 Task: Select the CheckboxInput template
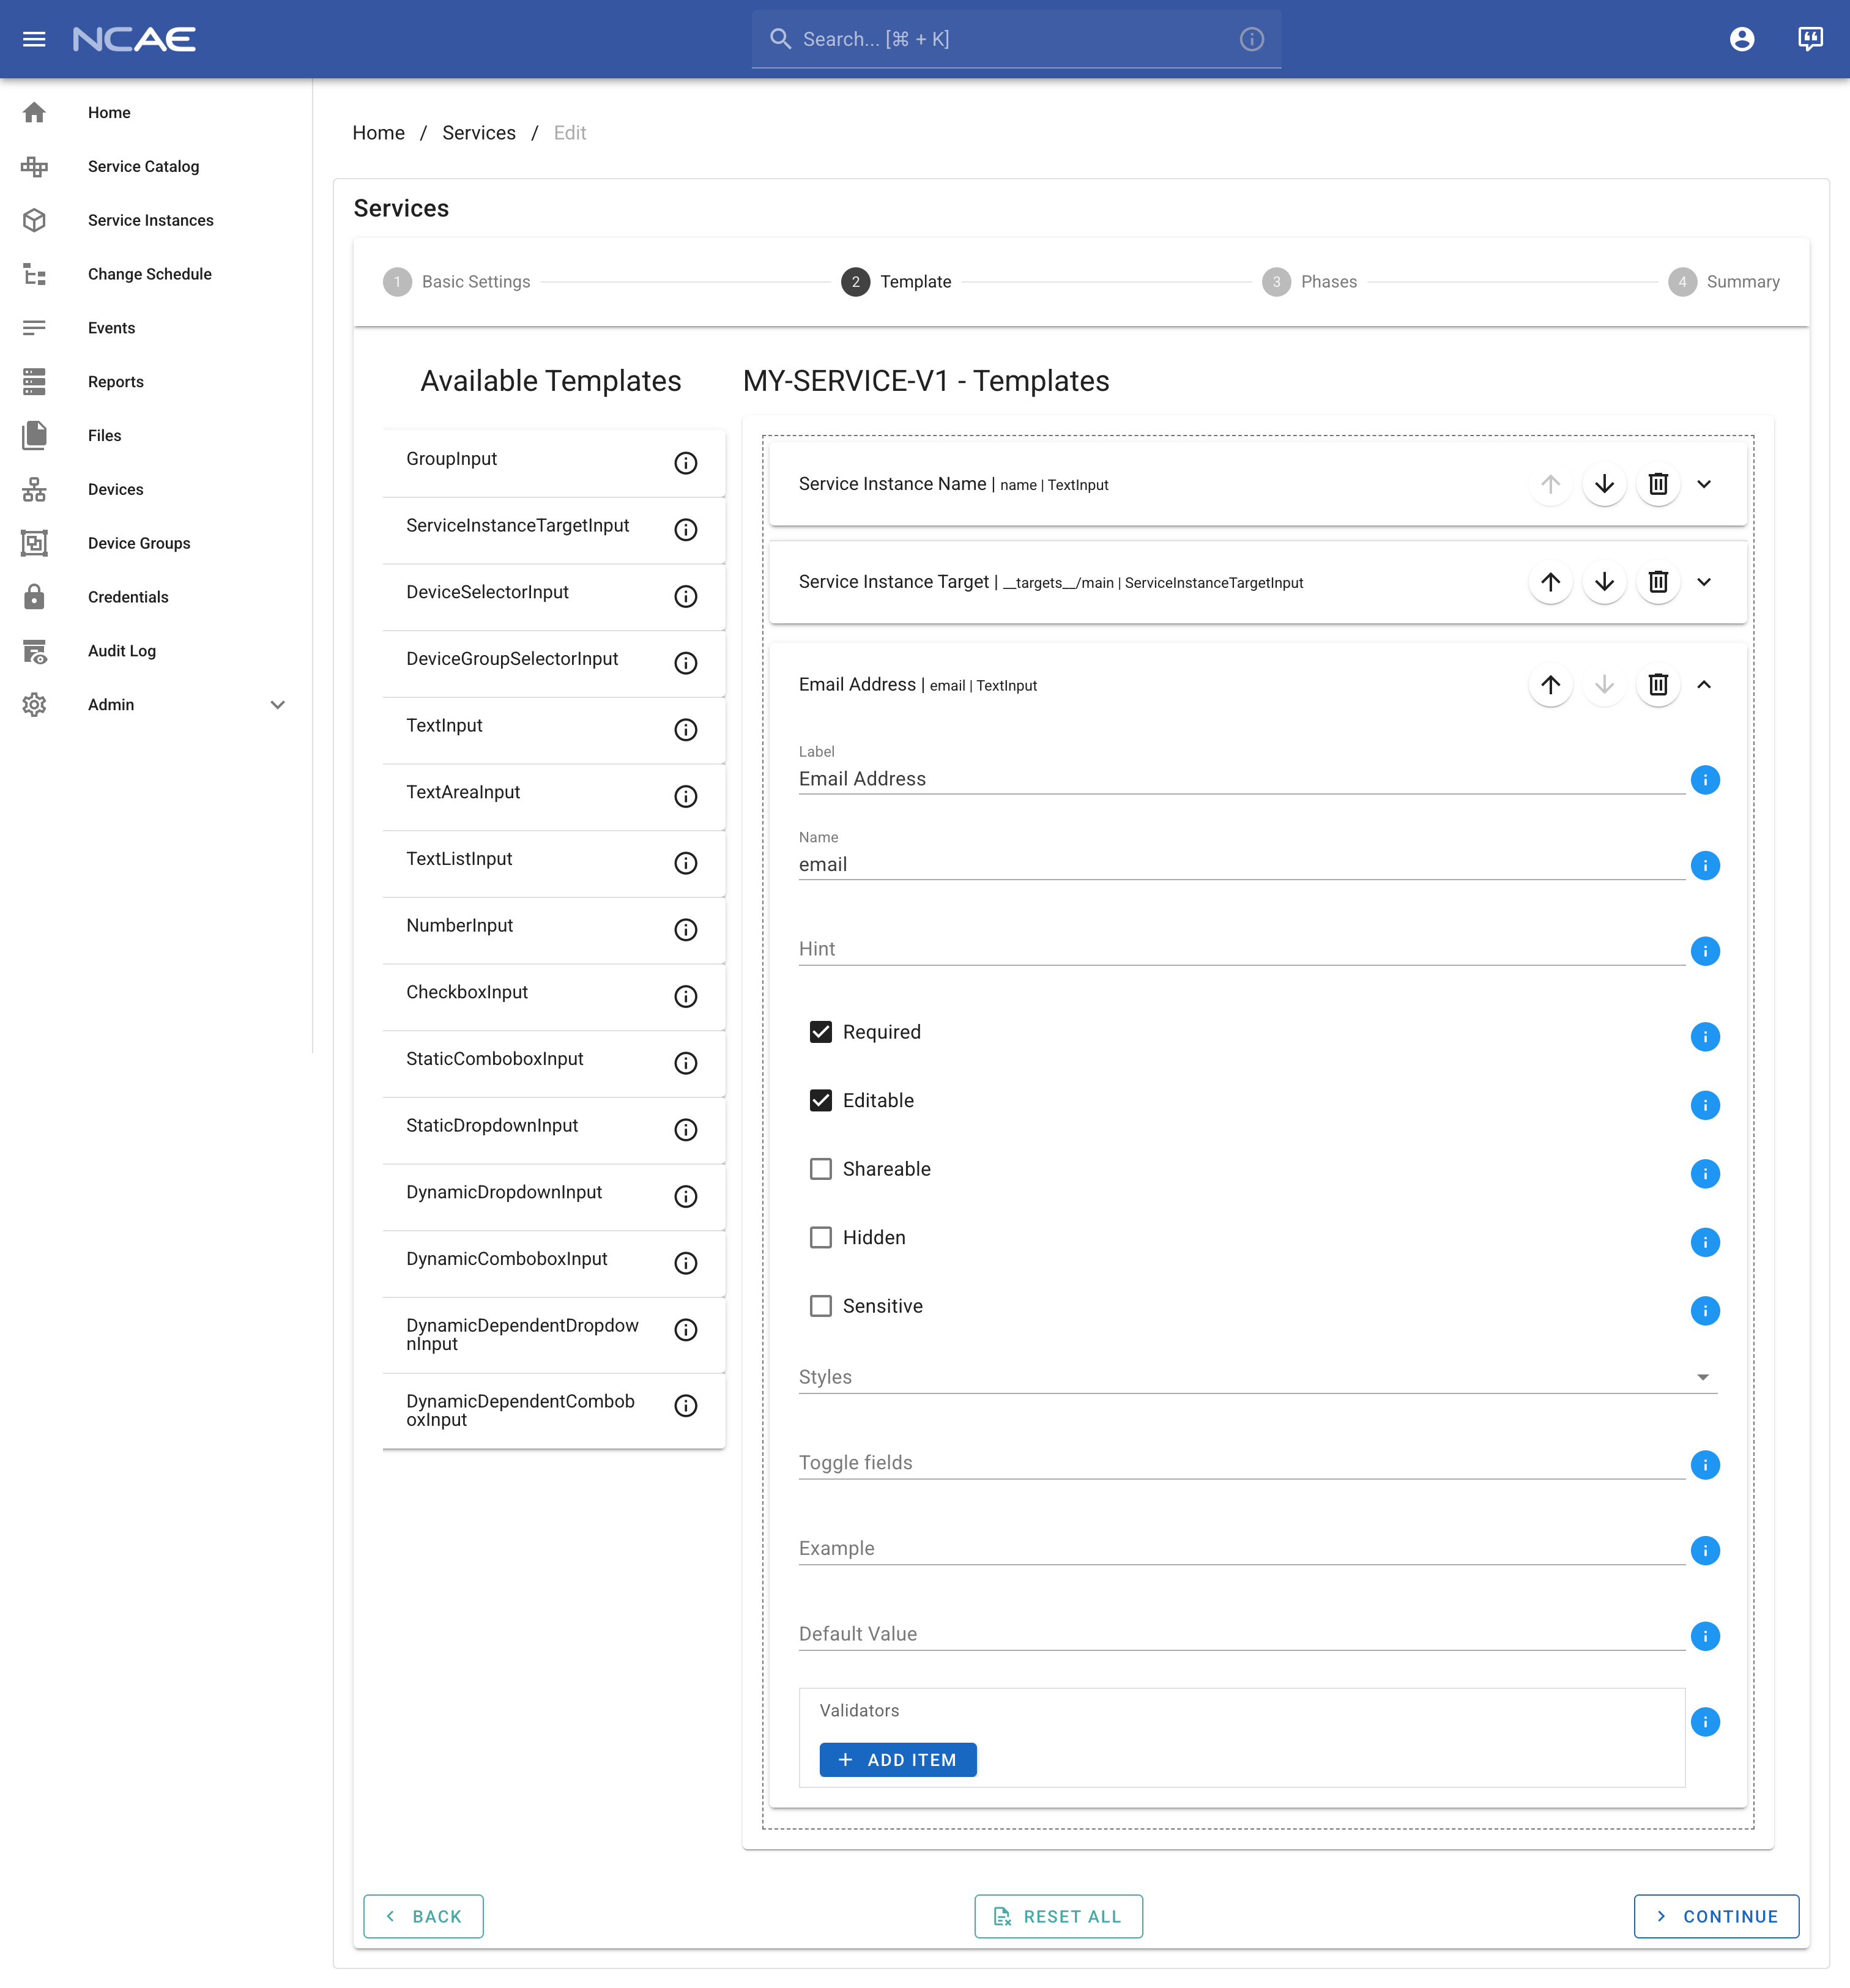553,997
